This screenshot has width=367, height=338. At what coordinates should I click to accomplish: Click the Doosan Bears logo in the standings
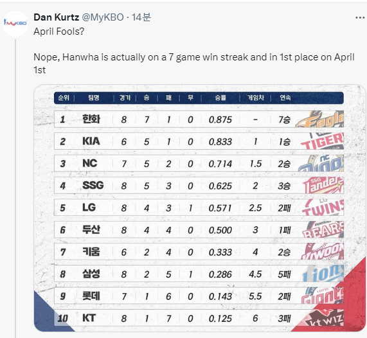pos(323,229)
